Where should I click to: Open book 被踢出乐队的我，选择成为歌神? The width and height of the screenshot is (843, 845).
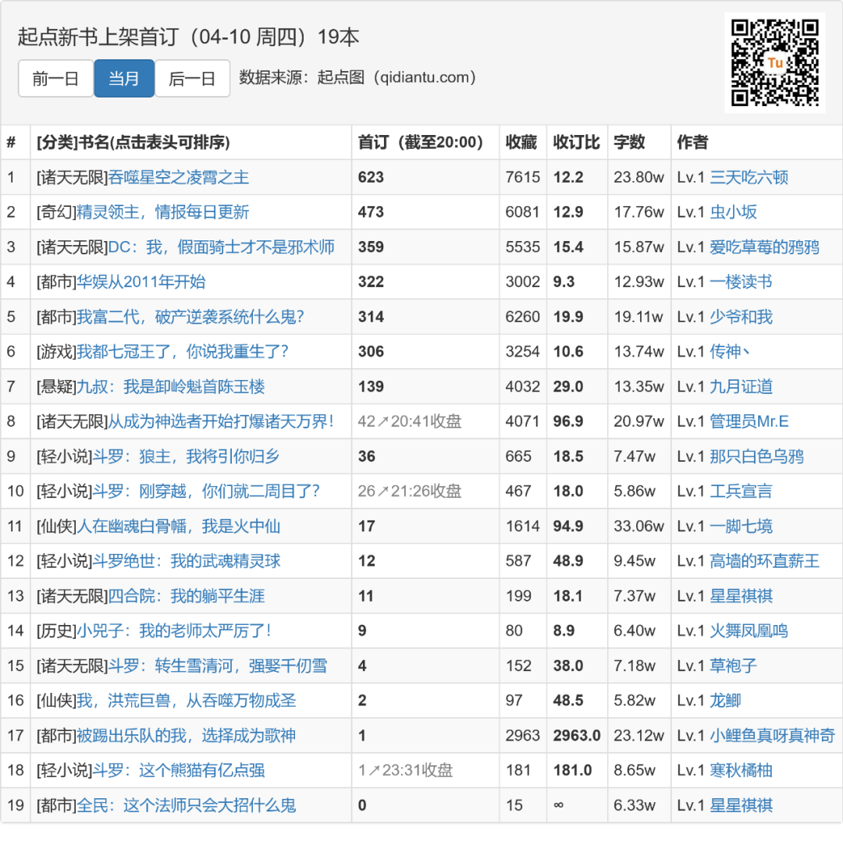187,736
